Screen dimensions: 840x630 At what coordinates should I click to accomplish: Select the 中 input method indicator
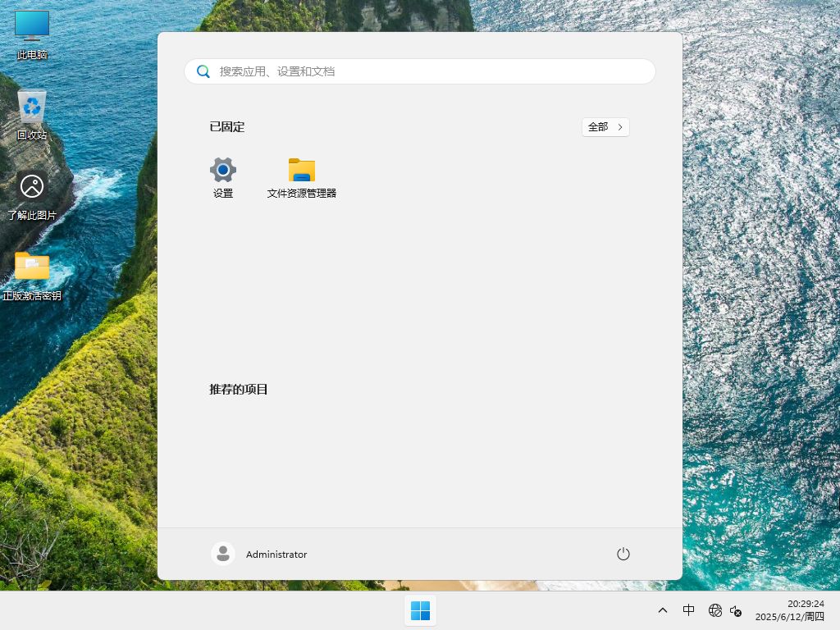(x=689, y=610)
